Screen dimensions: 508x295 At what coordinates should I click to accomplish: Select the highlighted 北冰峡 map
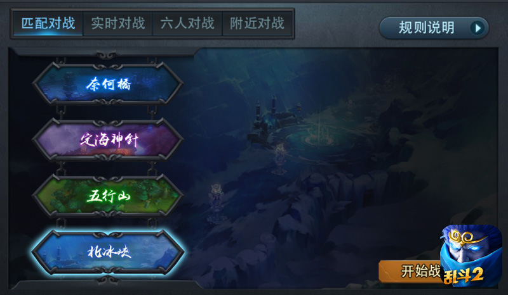pyautogui.click(x=108, y=252)
